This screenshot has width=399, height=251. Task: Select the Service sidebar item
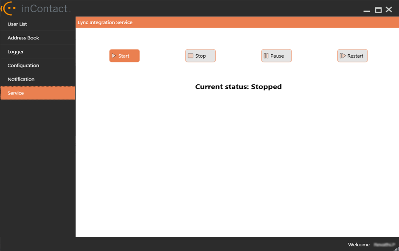38,93
